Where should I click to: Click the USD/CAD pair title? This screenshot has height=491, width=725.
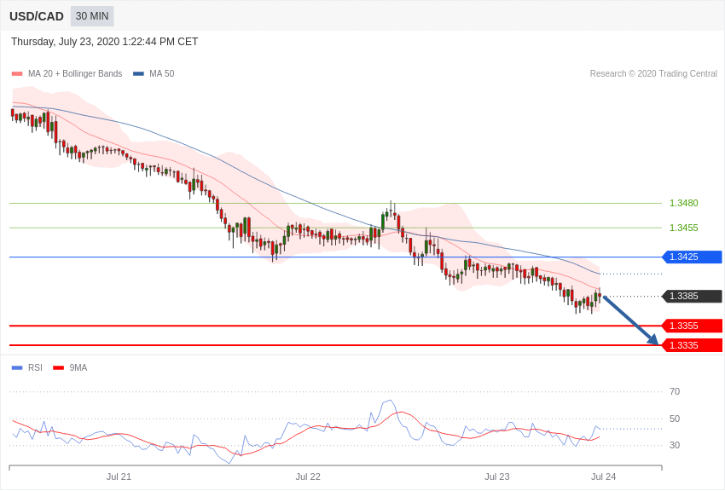click(37, 16)
